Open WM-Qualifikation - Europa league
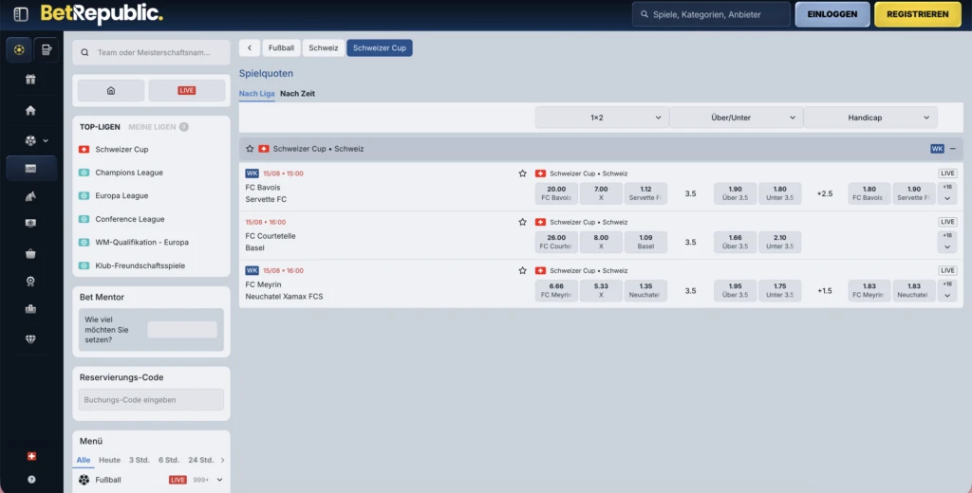The height and width of the screenshot is (493, 972). coord(142,242)
